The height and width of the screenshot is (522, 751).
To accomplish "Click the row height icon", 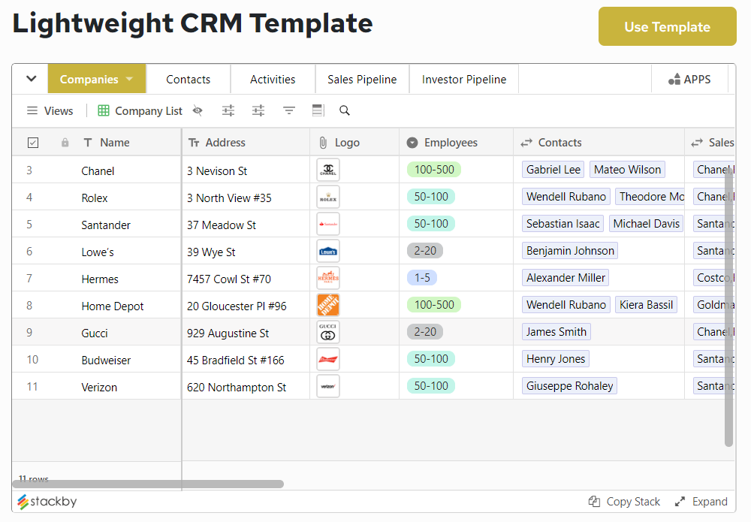I will coord(318,111).
